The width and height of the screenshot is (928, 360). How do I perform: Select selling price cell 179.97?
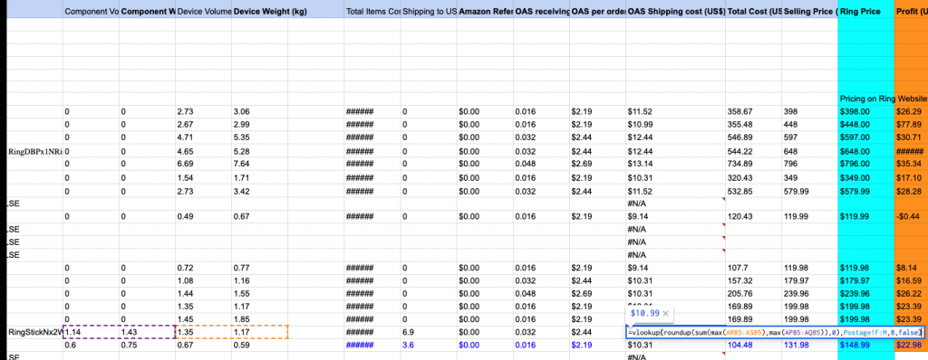[x=809, y=280]
